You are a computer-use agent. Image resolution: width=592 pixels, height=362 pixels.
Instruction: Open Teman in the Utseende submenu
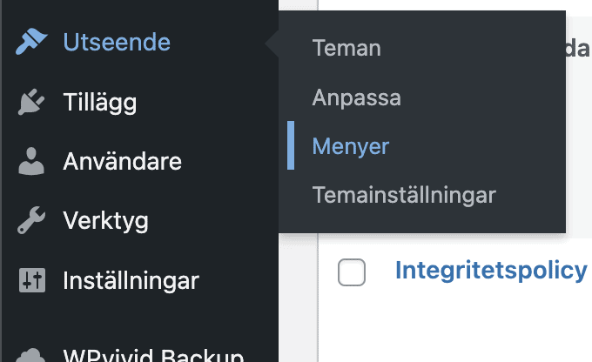point(346,49)
